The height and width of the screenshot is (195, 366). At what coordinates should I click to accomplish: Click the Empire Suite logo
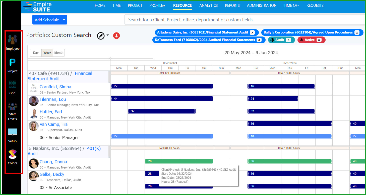(x=38, y=7)
